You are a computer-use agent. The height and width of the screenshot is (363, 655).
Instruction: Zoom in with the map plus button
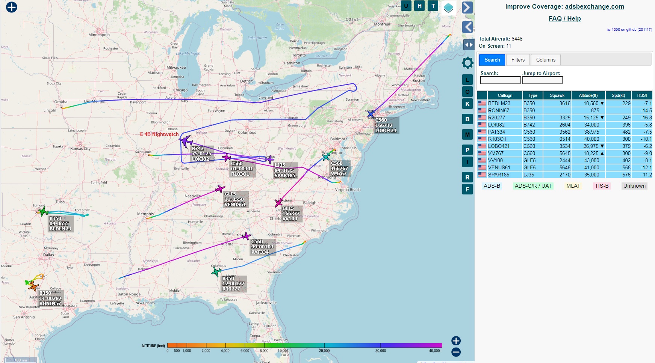456,341
